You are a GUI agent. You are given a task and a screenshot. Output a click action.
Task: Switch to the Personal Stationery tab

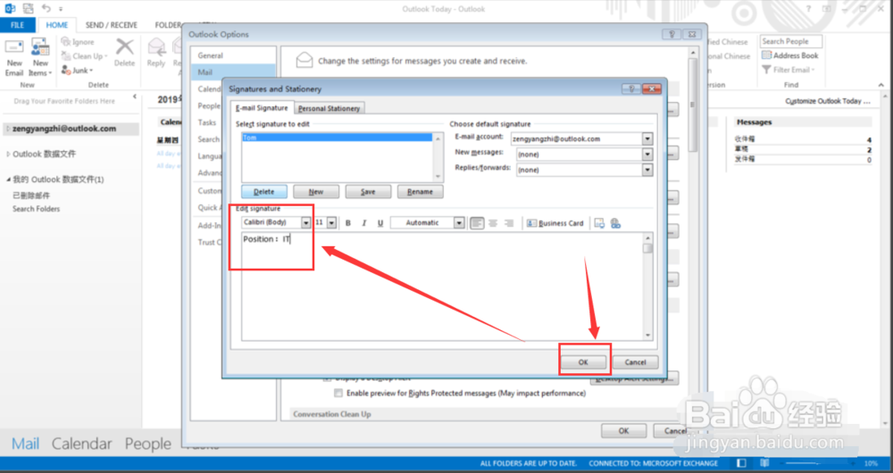[330, 108]
